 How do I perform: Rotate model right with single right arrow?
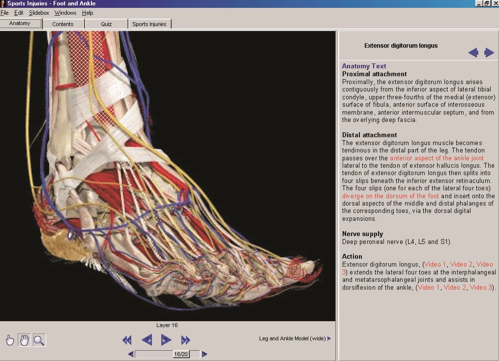(x=166, y=340)
